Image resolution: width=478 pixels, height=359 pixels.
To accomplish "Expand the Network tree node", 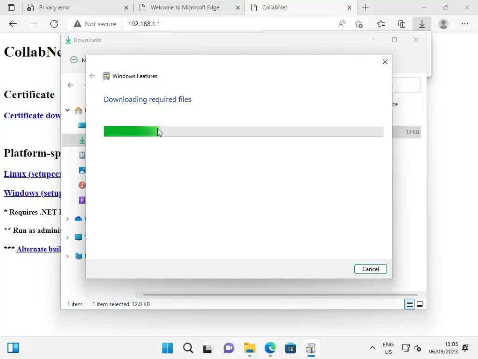I will [x=68, y=256].
